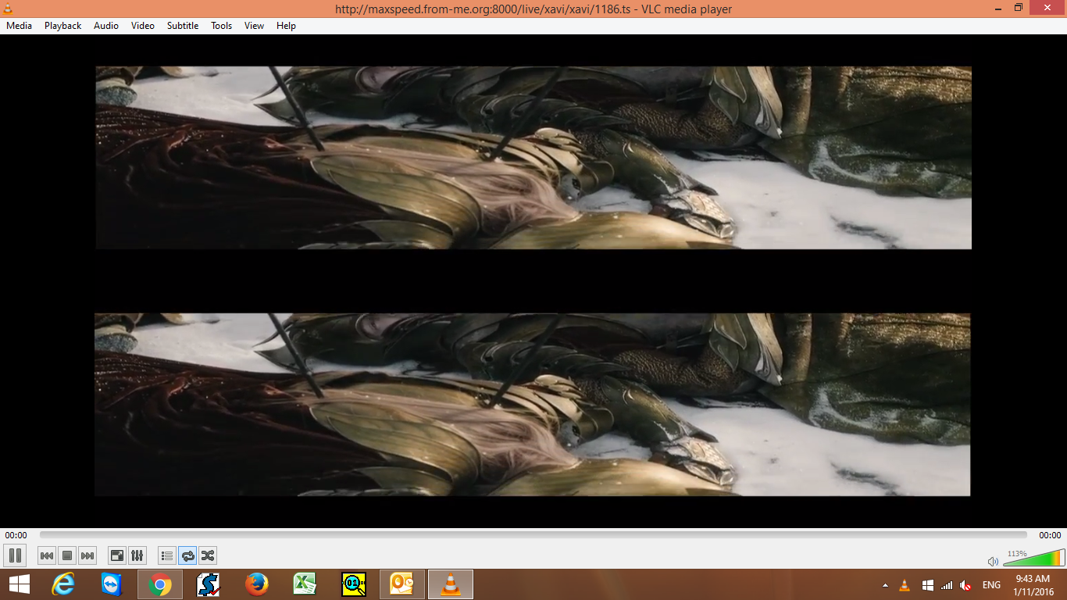Open the Windows Start button
The image size is (1067, 600).
19,584
